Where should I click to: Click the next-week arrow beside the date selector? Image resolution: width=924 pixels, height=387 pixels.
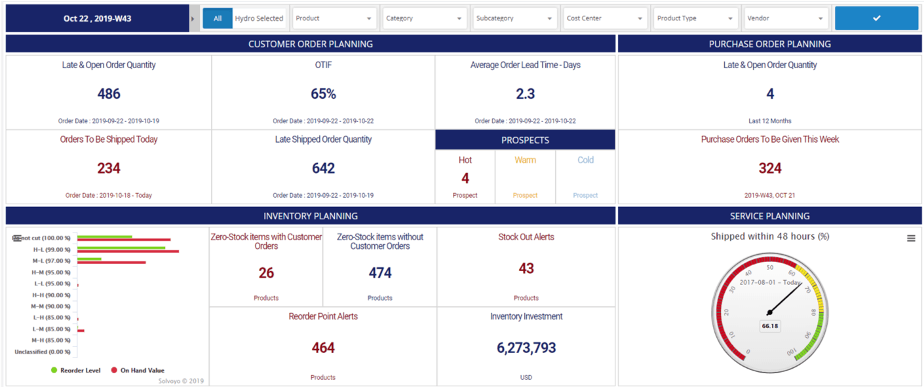(193, 18)
